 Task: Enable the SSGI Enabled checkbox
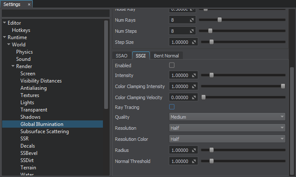tap(172, 66)
